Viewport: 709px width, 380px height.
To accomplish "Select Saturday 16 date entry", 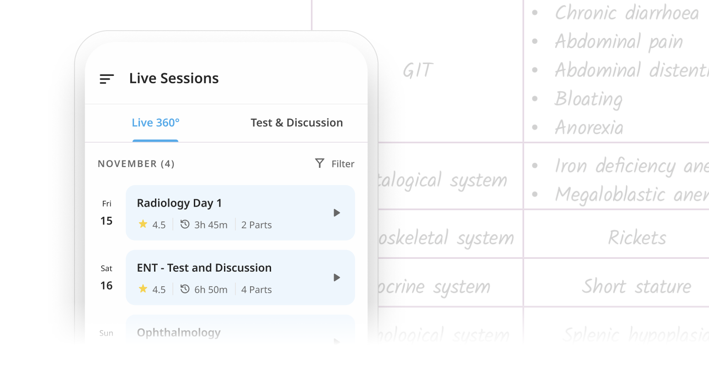I will [x=107, y=278].
